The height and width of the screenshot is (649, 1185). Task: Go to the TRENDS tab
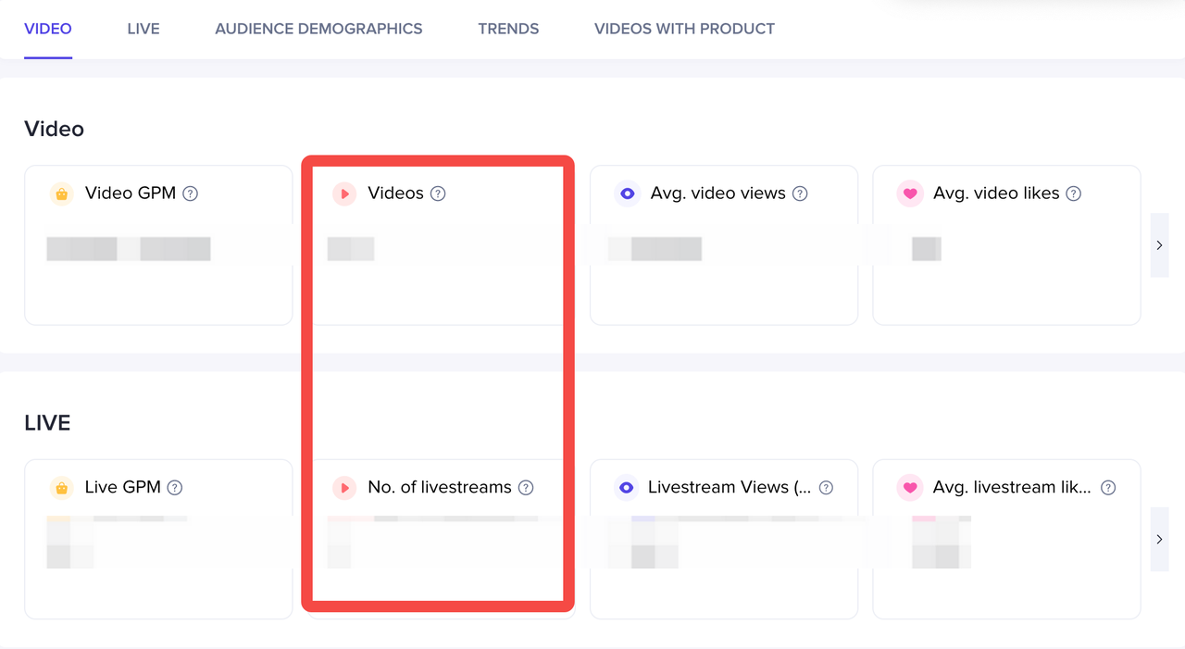point(508,29)
